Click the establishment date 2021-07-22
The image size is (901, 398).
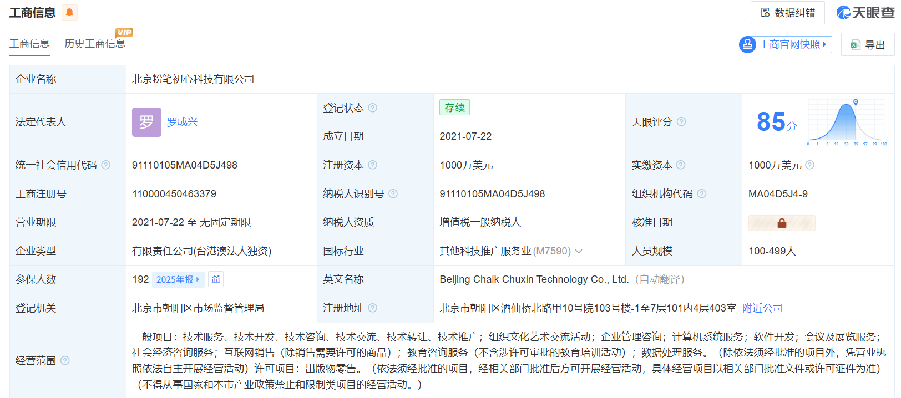(x=465, y=136)
